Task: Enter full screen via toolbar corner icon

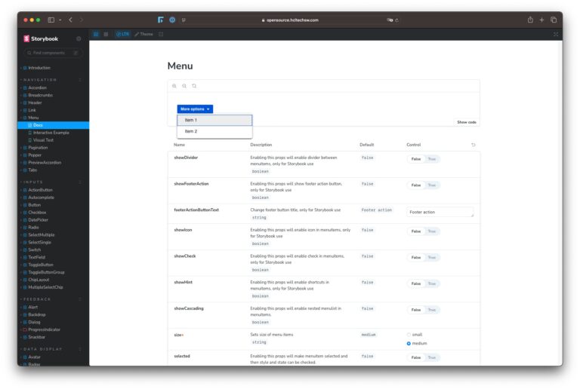Action: 556,35
